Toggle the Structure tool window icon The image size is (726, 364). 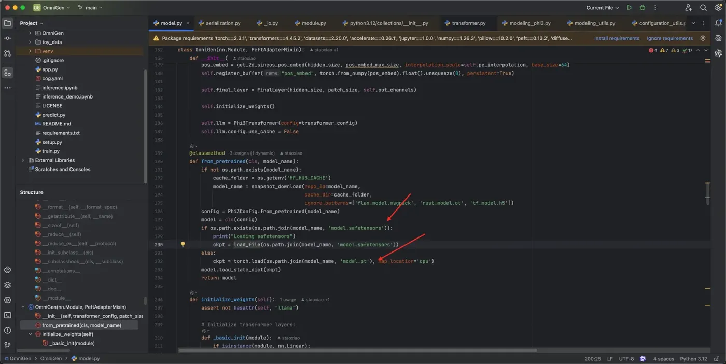pos(7,73)
